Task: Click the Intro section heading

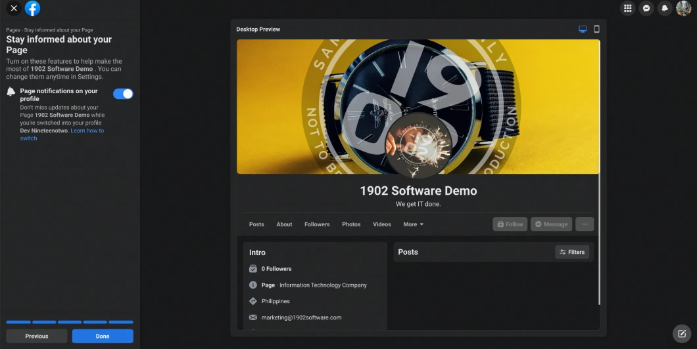Action: tap(257, 253)
